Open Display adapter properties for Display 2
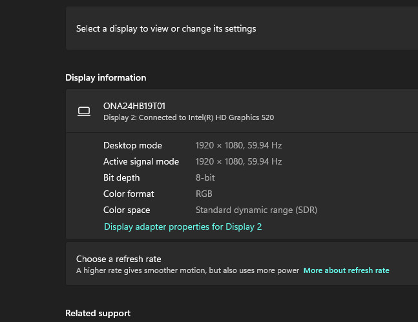418x322 pixels. 183,226
